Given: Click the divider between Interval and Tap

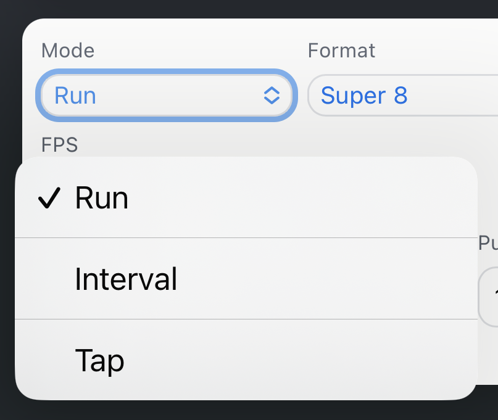Looking at the screenshot, I should [246, 319].
